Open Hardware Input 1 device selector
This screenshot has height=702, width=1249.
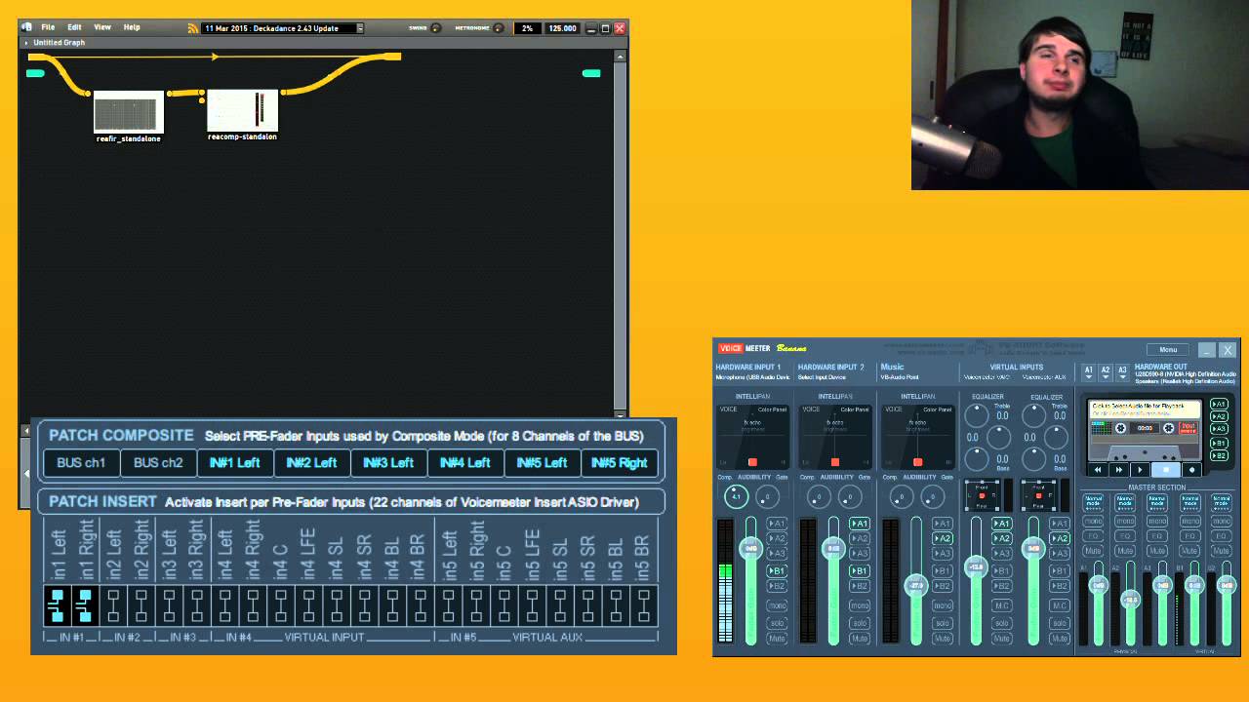tap(753, 376)
